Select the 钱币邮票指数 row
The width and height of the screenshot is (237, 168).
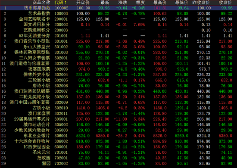click(118, 8)
